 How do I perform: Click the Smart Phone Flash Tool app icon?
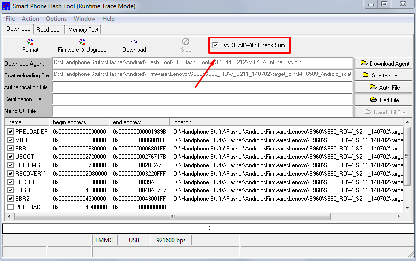tap(6, 6)
